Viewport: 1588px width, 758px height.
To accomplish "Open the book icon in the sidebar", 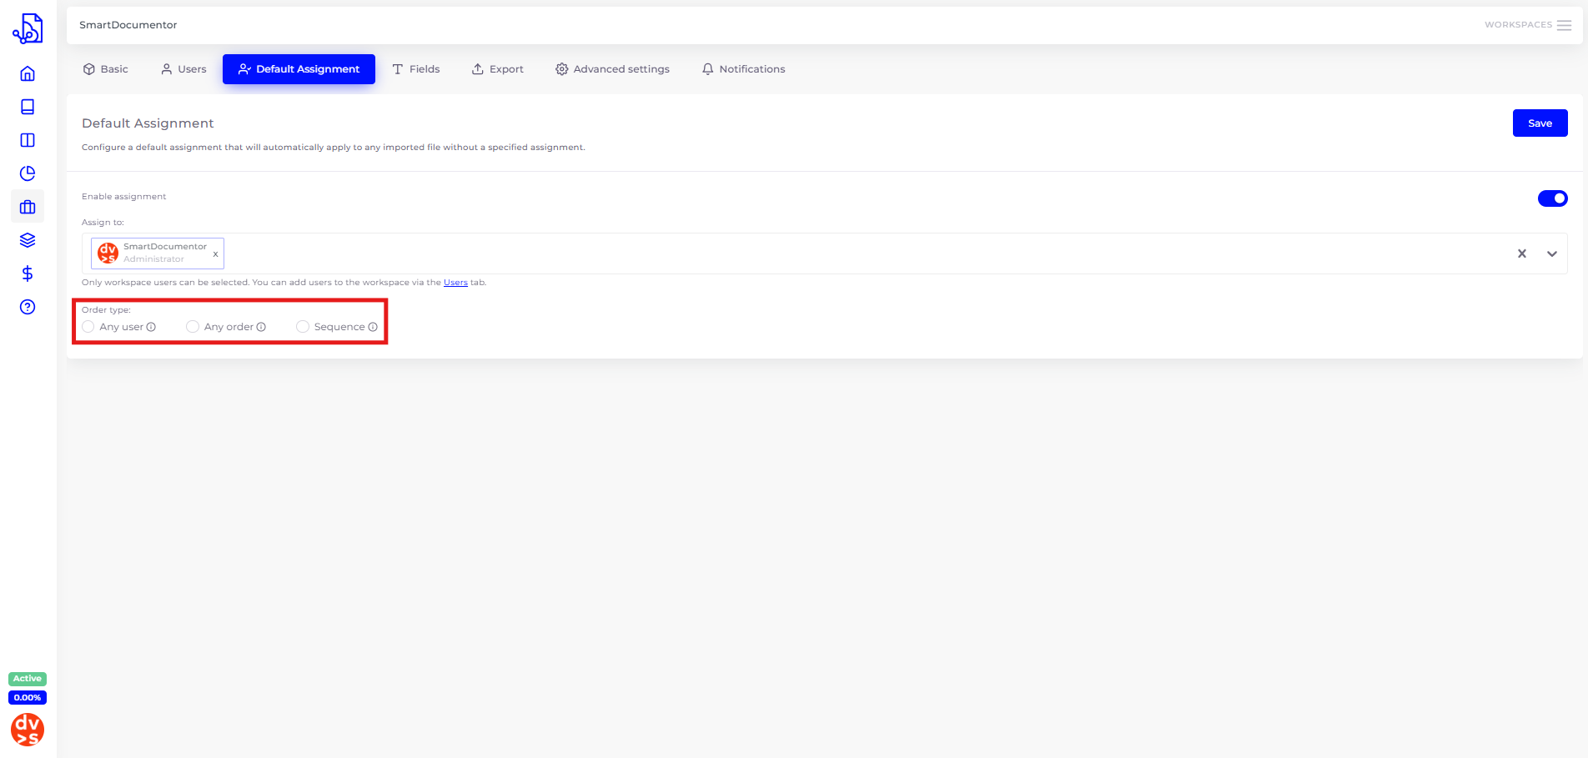I will click(28, 108).
